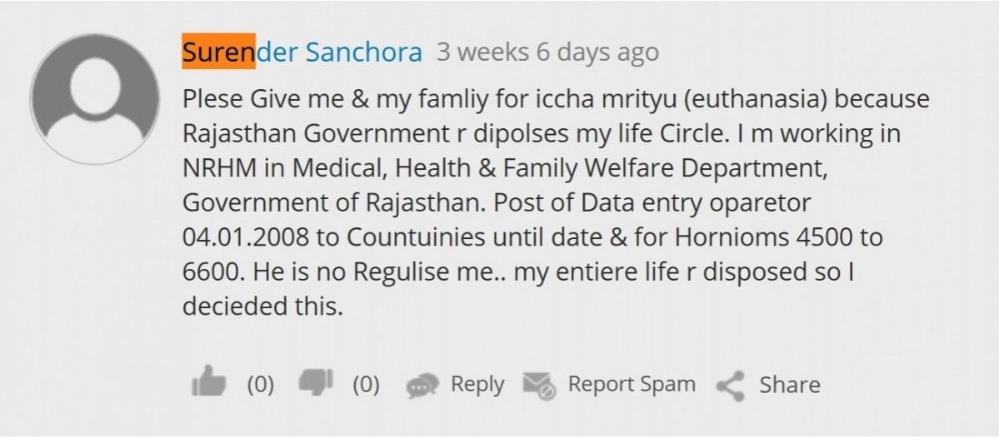
Task: Click the thumbs-up like icon
Action: [208, 383]
